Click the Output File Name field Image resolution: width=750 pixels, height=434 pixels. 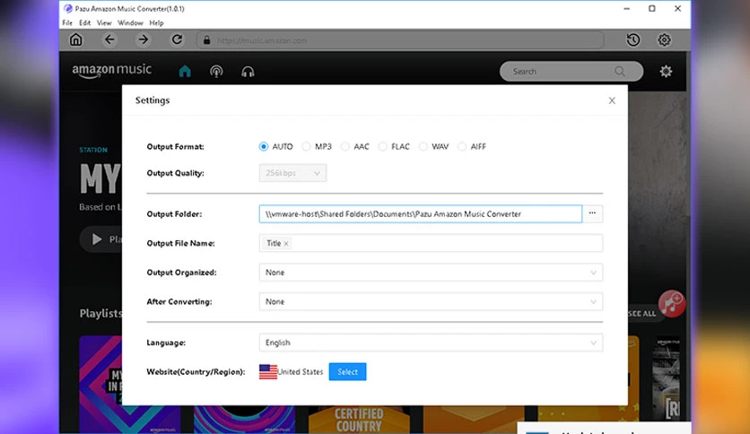431,243
